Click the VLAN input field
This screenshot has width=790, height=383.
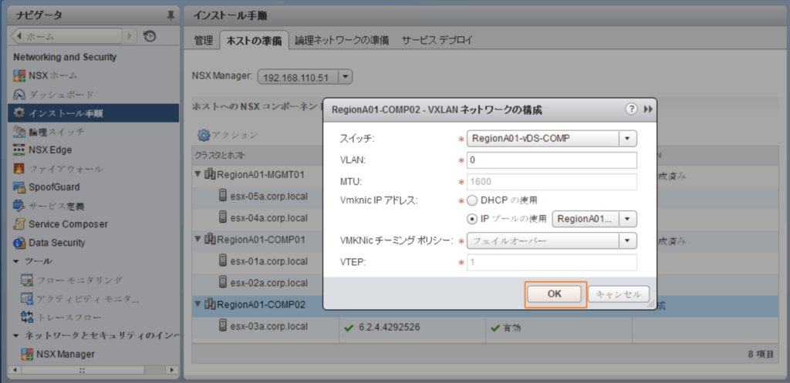click(552, 160)
